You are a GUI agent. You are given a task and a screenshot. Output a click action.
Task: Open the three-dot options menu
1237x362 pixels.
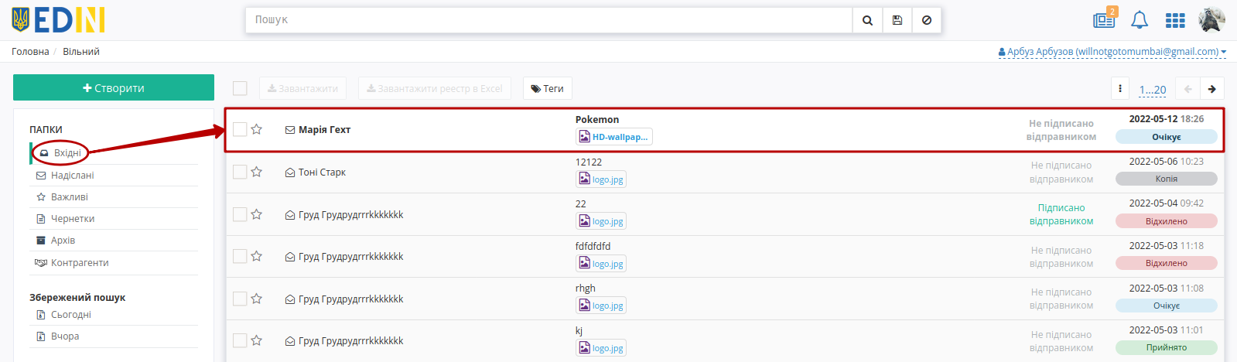click(1120, 89)
